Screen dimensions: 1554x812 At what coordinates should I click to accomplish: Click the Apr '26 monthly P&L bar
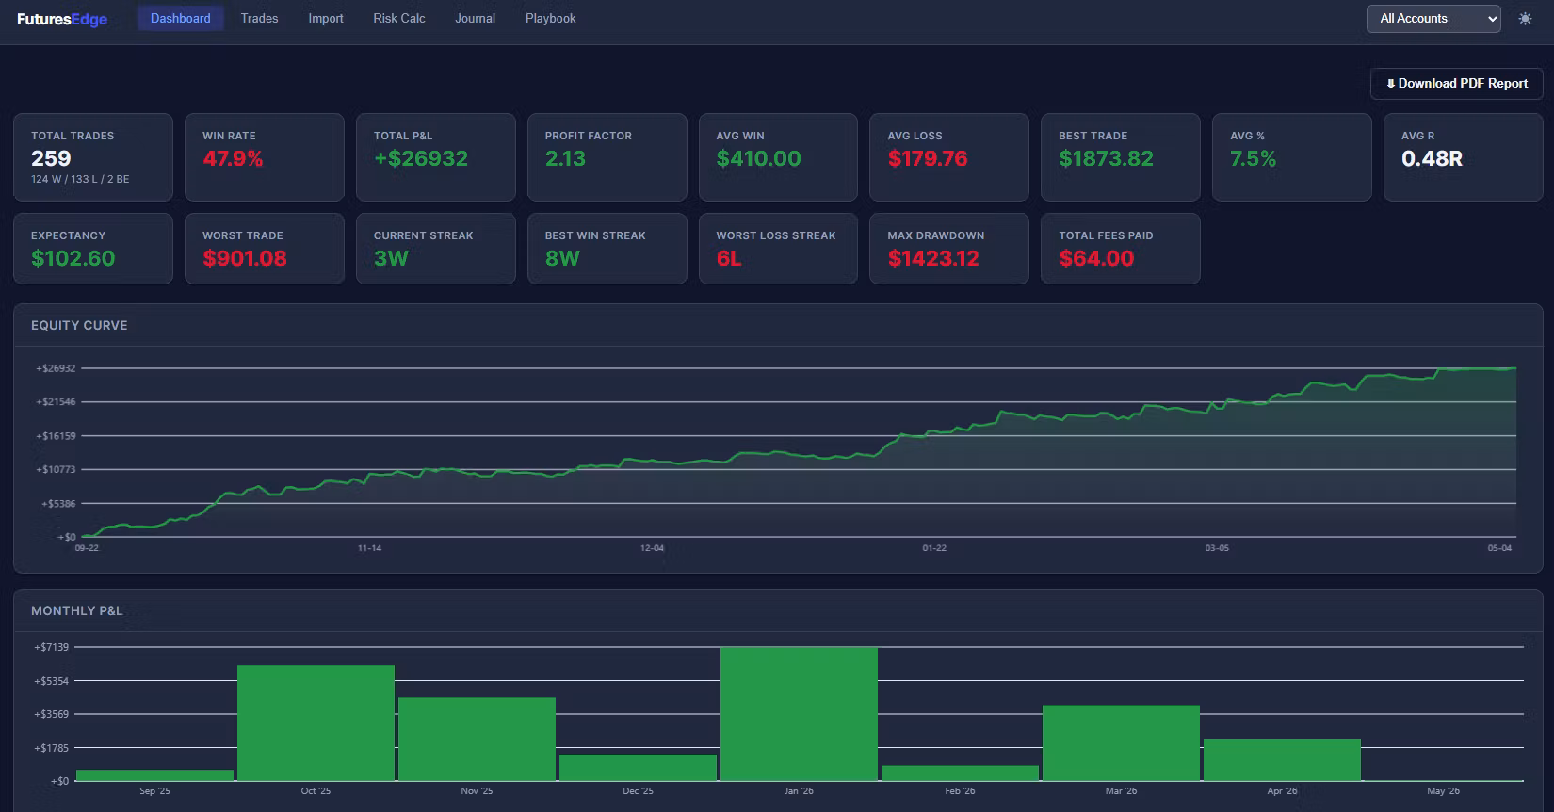click(1282, 760)
